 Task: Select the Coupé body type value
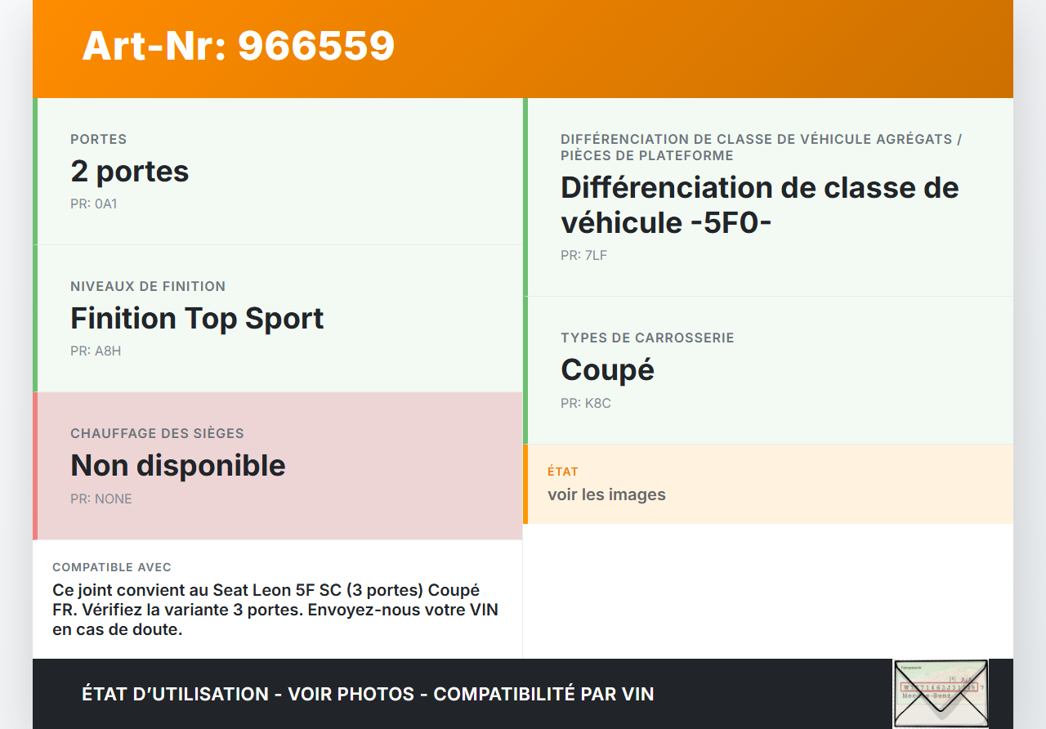pyautogui.click(x=607, y=370)
